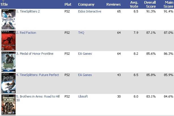Open the Red Faction game link
The height and width of the screenshot is (116, 174).
click(28, 33)
